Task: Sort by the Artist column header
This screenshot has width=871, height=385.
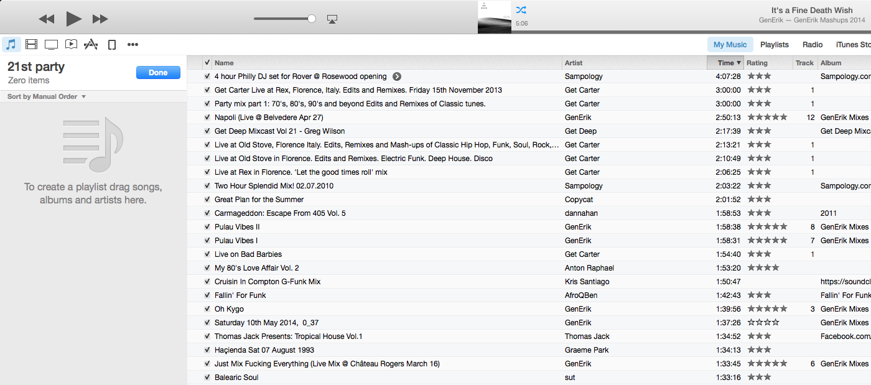Action: click(634, 63)
